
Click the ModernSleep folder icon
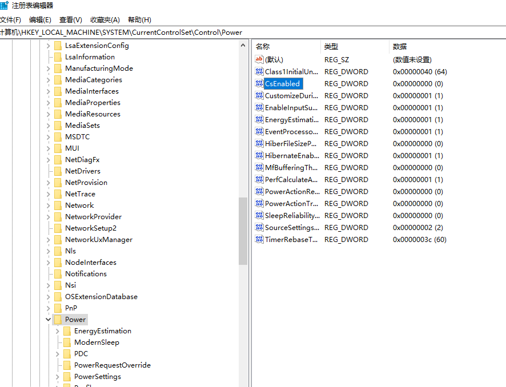click(x=67, y=342)
